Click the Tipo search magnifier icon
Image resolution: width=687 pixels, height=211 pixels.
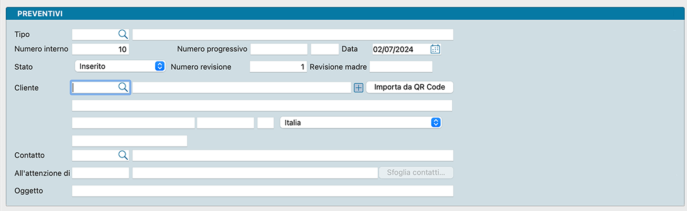(x=123, y=34)
